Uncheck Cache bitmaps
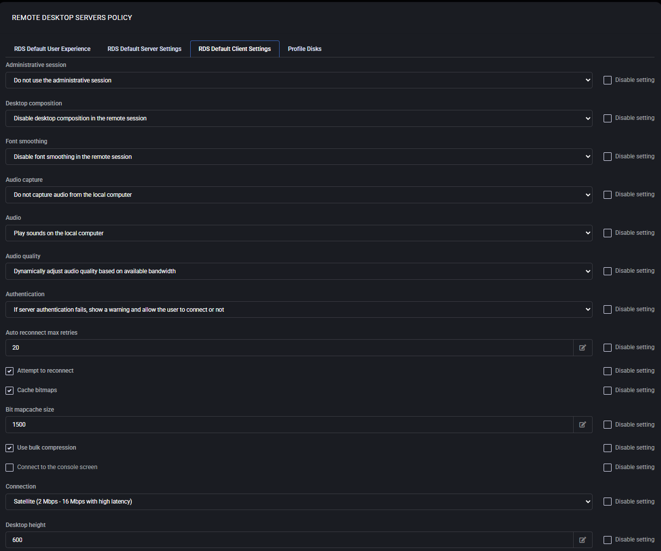The image size is (661, 551). pyautogui.click(x=9, y=391)
